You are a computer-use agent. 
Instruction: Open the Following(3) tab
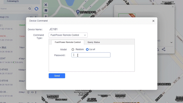click(x=13, y=1)
